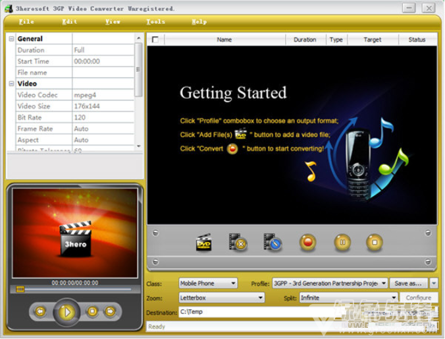The height and width of the screenshot is (339, 445).
Task: Select the Video Size value 176x144
Action: click(x=103, y=106)
